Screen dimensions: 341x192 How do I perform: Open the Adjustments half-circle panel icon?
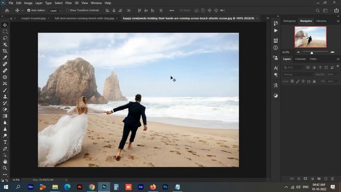tap(276, 95)
